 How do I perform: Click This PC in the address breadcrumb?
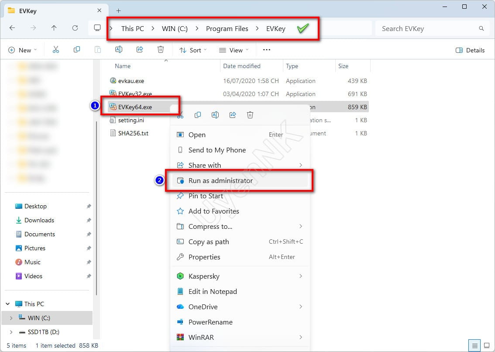(133, 28)
